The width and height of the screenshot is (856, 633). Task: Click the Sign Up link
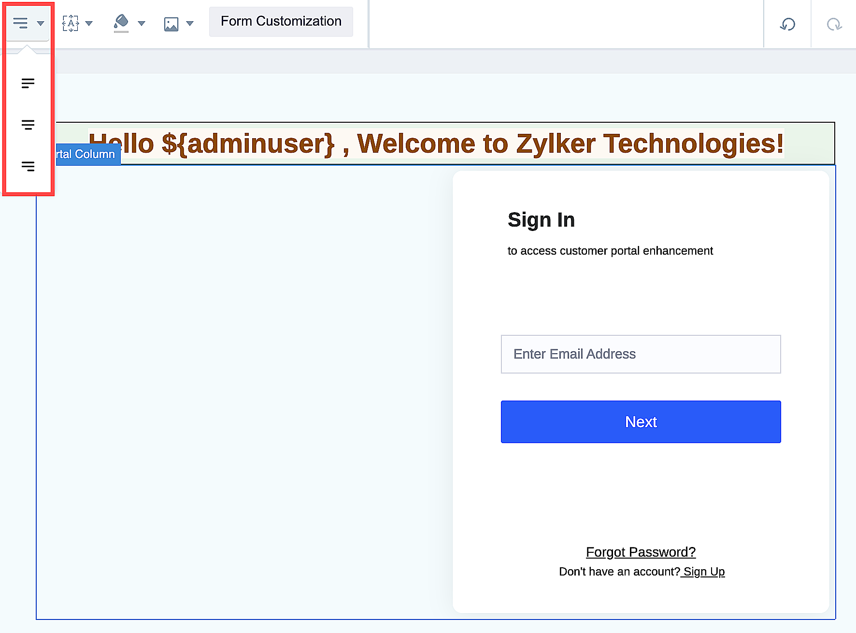click(x=704, y=572)
